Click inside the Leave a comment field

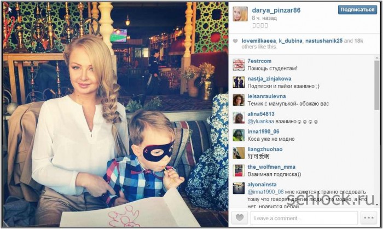click(304, 217)
